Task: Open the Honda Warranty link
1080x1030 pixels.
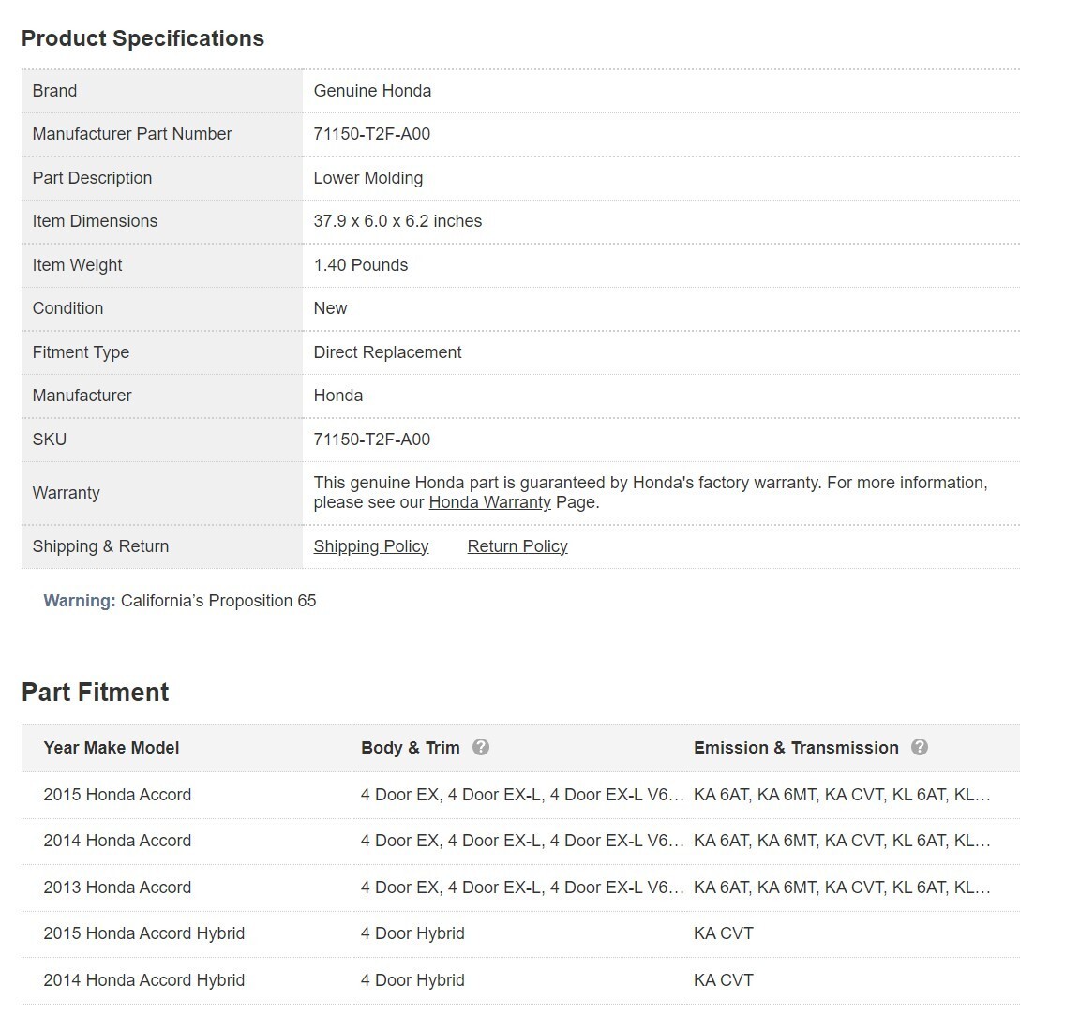Action: pyautogui.click(x=489, y=502)
